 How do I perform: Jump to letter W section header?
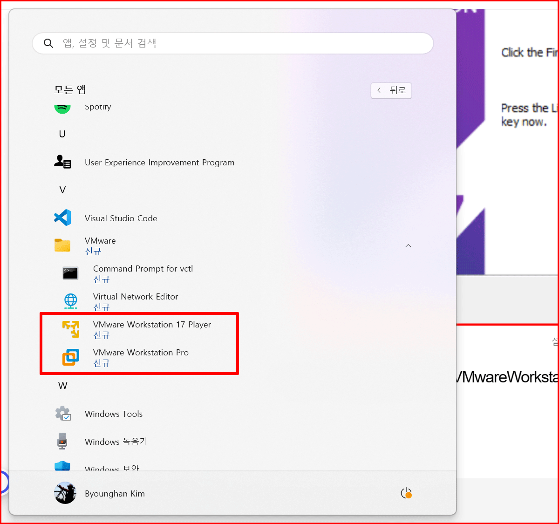63,385
